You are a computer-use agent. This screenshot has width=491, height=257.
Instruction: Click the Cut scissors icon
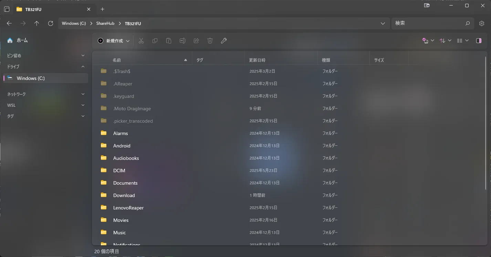pos(141,41)
